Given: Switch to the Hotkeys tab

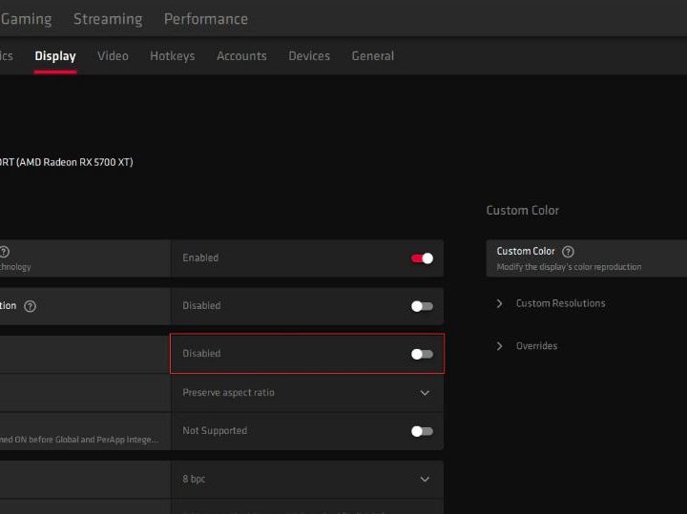Looking at the screenshot, I should tap(172, 56).
